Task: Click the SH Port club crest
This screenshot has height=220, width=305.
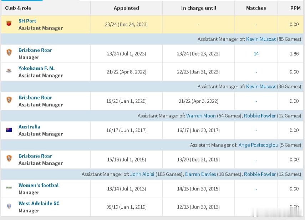Action: point(9,24)
